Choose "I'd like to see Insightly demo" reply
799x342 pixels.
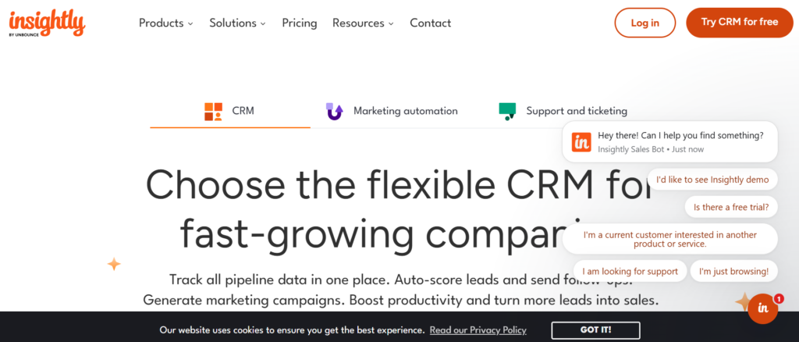pos(712,180)
